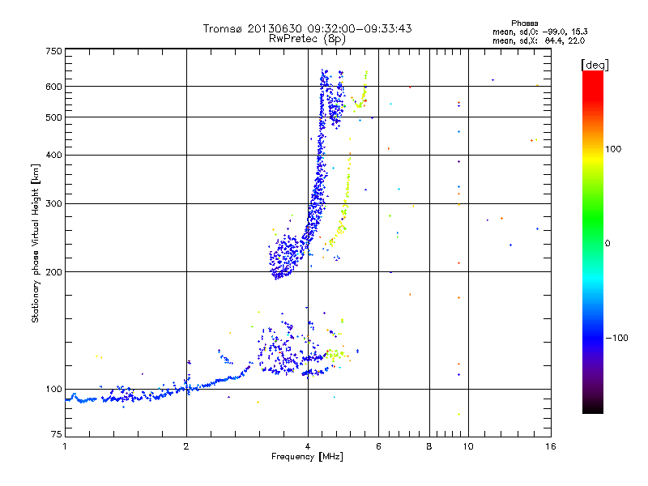
Task: Click the black bottom of the phase colorbar
Action: coord(593,407)
